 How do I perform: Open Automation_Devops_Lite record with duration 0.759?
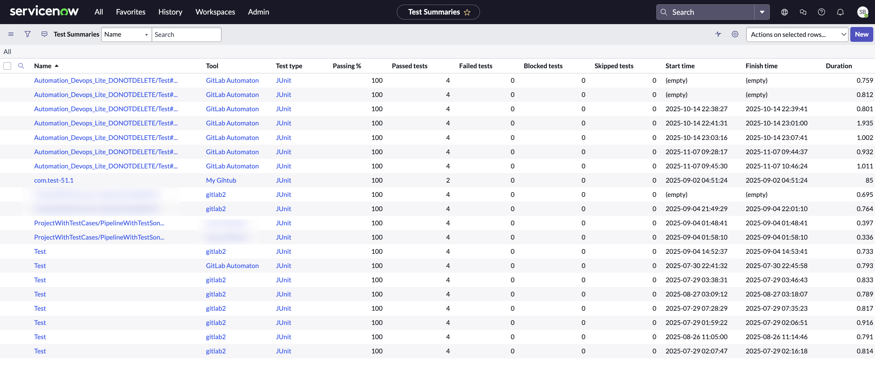pyautogui.click(x=106, y=80)
